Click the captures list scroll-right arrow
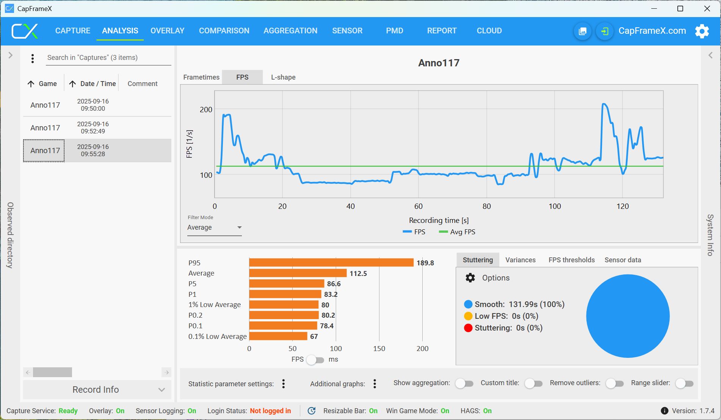 click(x=166, y=372)
